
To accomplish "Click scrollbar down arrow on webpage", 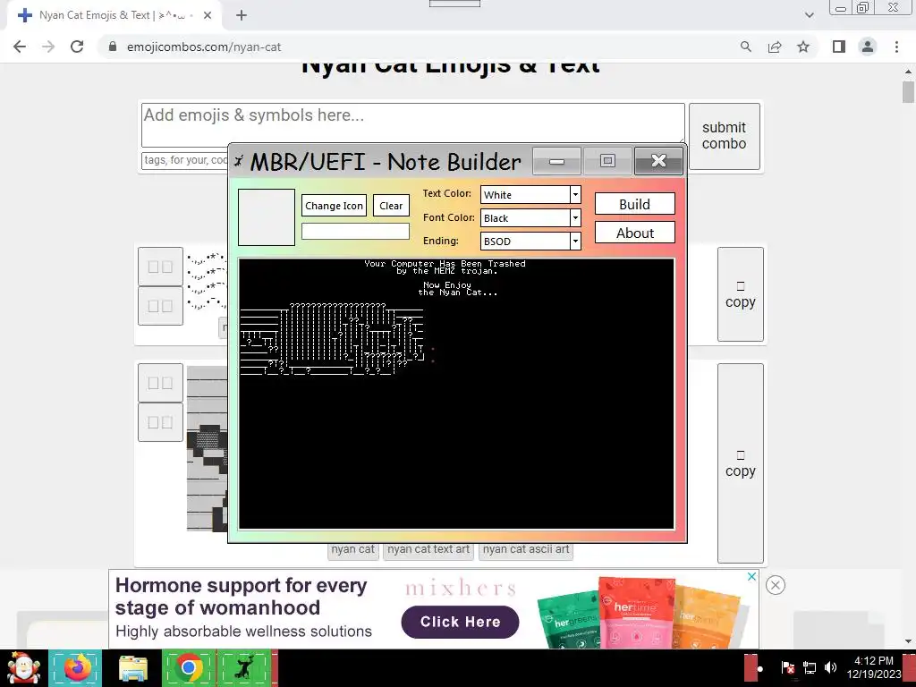I will pyautogui.click(x=908, y=641).
